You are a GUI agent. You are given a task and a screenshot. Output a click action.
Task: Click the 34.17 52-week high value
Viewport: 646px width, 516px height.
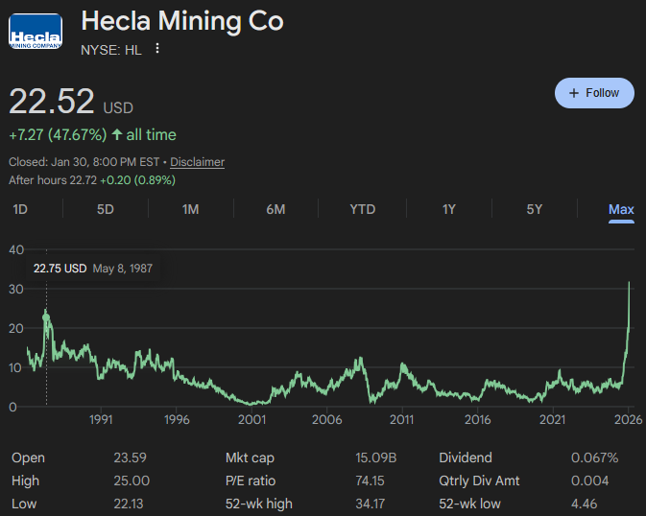pos(370,504)
